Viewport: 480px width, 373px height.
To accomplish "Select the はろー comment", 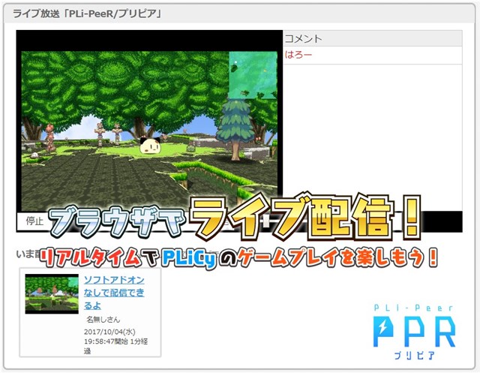I will (298, 55).
